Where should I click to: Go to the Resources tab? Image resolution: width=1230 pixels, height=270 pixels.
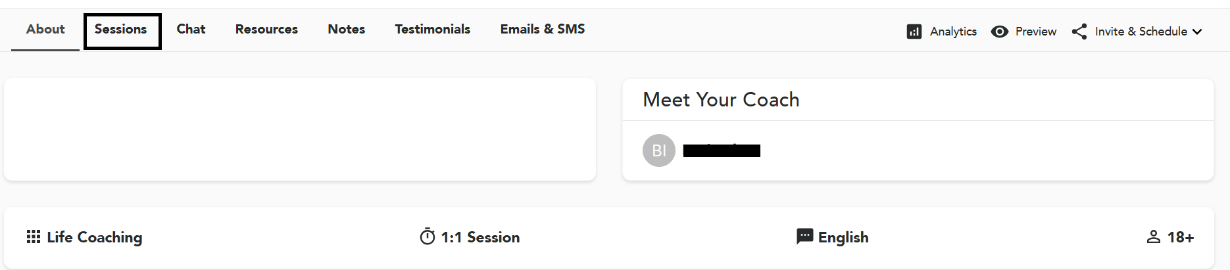coord(266,30)
